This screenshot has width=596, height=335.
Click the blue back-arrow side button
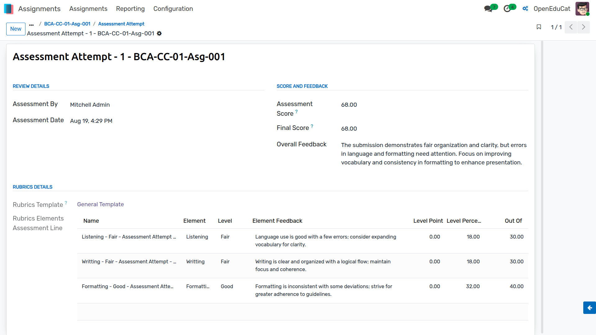pyautogui.click(x=589, y=308)
